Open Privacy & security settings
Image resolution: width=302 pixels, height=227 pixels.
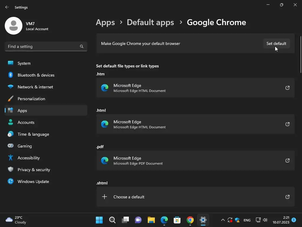[x=46, y=170]
